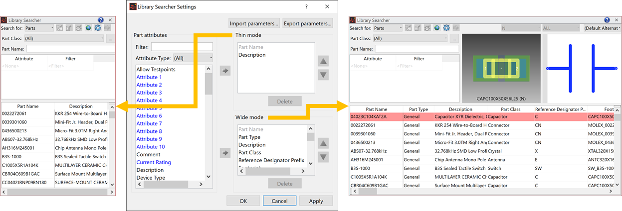Click Delete button under Wide mode list
The image size is (622, 211).
[x=285, y=184]
